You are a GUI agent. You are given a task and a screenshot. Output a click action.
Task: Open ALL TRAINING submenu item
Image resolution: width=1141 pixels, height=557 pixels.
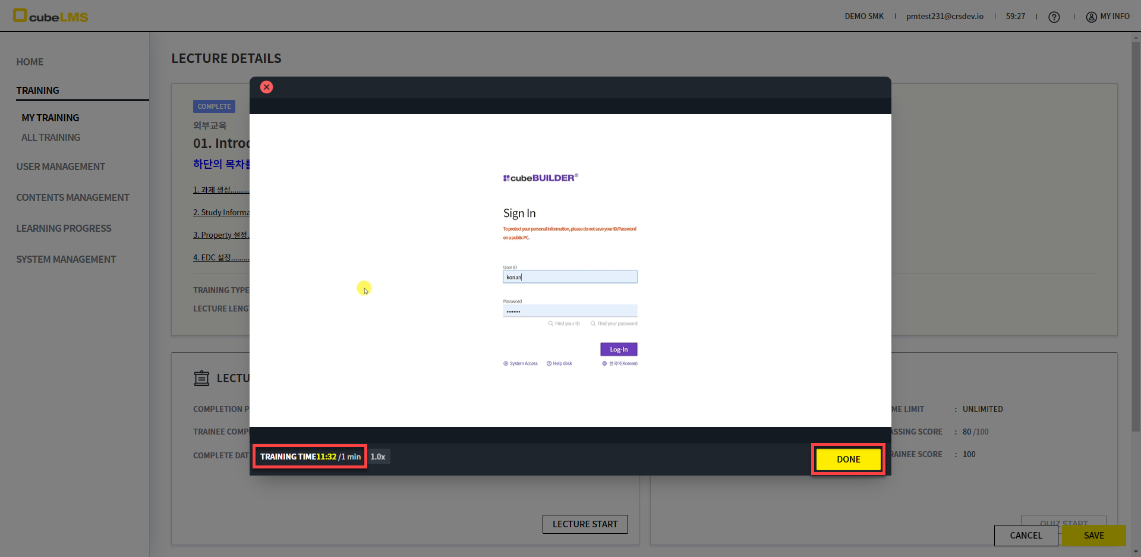click(51, 137)
